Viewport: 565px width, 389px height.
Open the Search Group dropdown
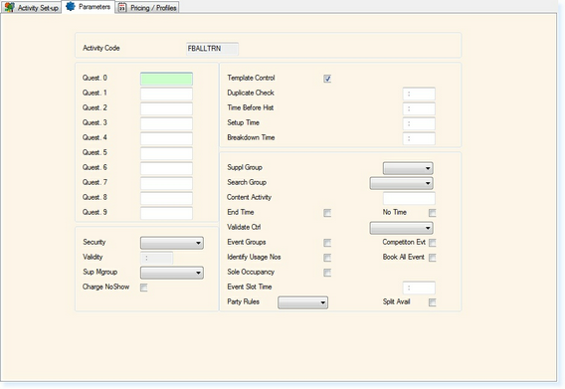tap(402, 183)
